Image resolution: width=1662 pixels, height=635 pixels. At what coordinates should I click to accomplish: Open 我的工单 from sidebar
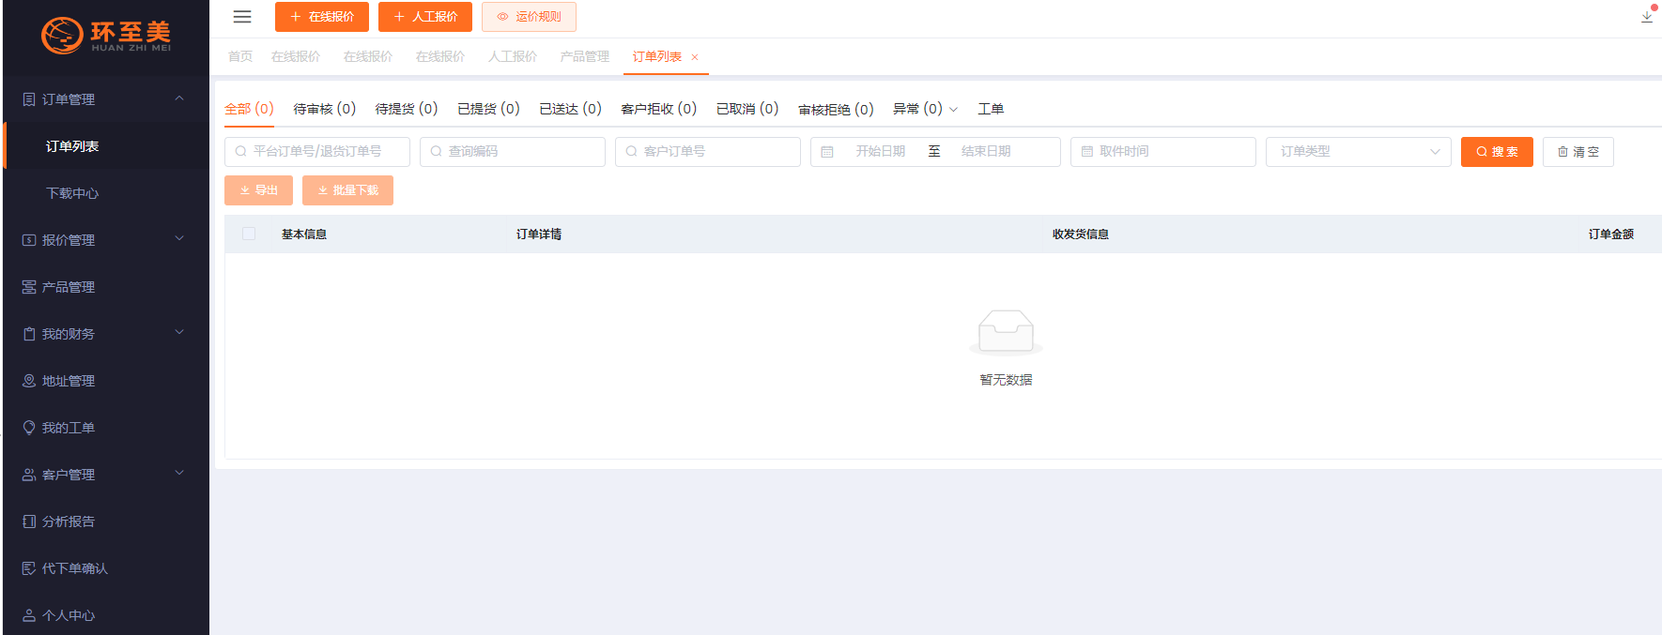point(69,428)
